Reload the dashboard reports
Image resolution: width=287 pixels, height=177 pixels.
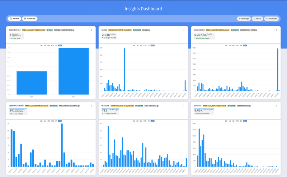257,19
